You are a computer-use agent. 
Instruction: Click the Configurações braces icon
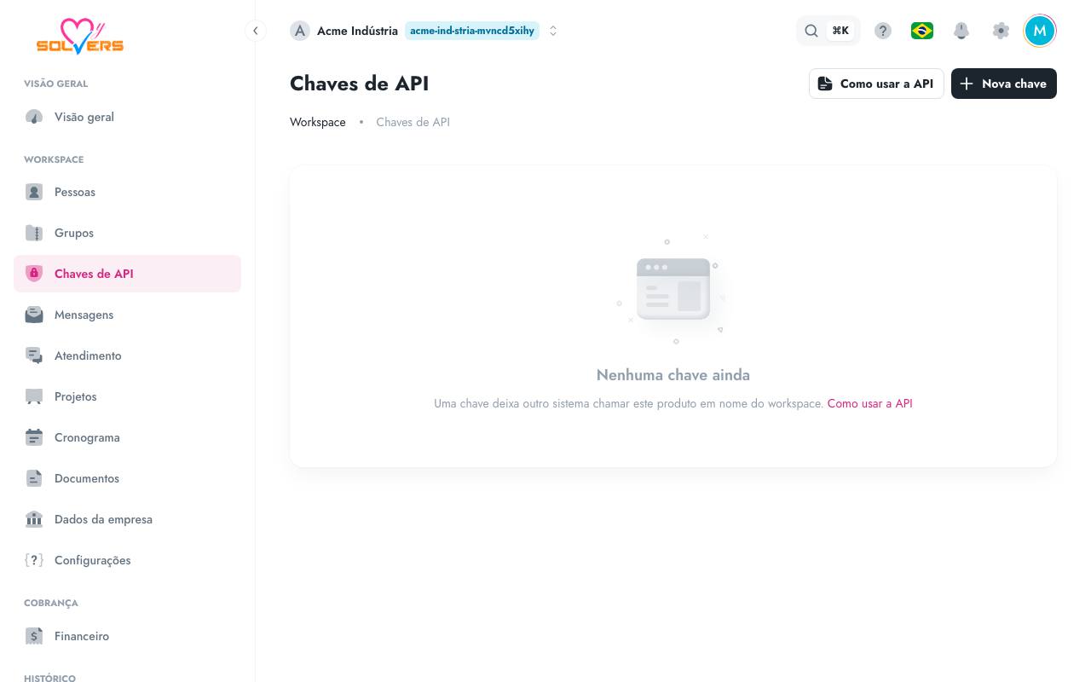click(x=34, y=560)
